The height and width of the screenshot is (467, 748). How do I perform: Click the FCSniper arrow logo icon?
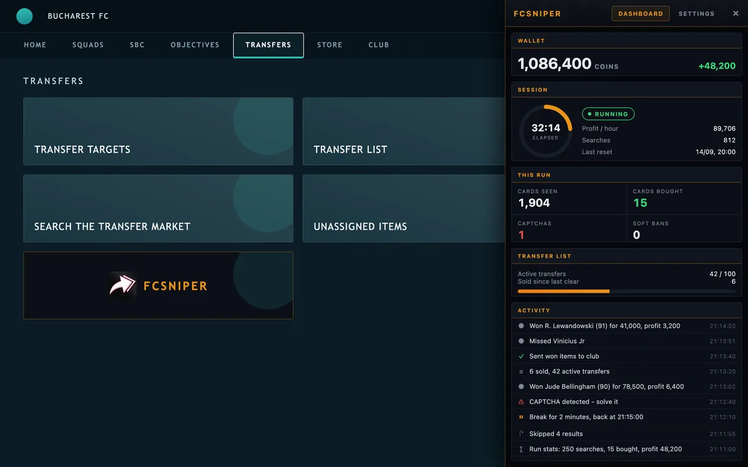(123, 285)
